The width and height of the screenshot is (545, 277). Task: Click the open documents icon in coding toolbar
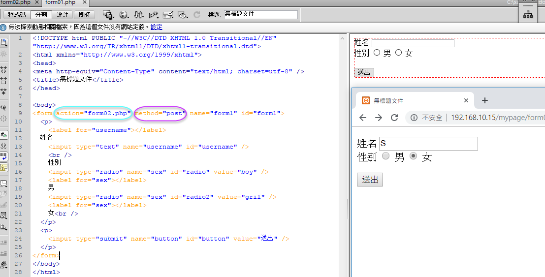(x=4, y=42)
